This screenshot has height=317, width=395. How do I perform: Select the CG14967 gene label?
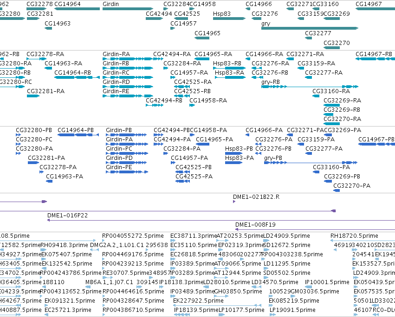(369, 4)
